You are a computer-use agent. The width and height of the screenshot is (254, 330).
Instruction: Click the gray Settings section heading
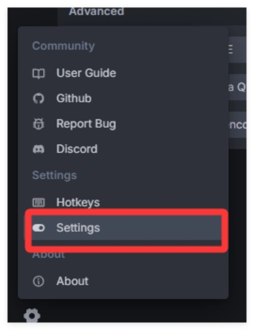[x=54, y=175]
